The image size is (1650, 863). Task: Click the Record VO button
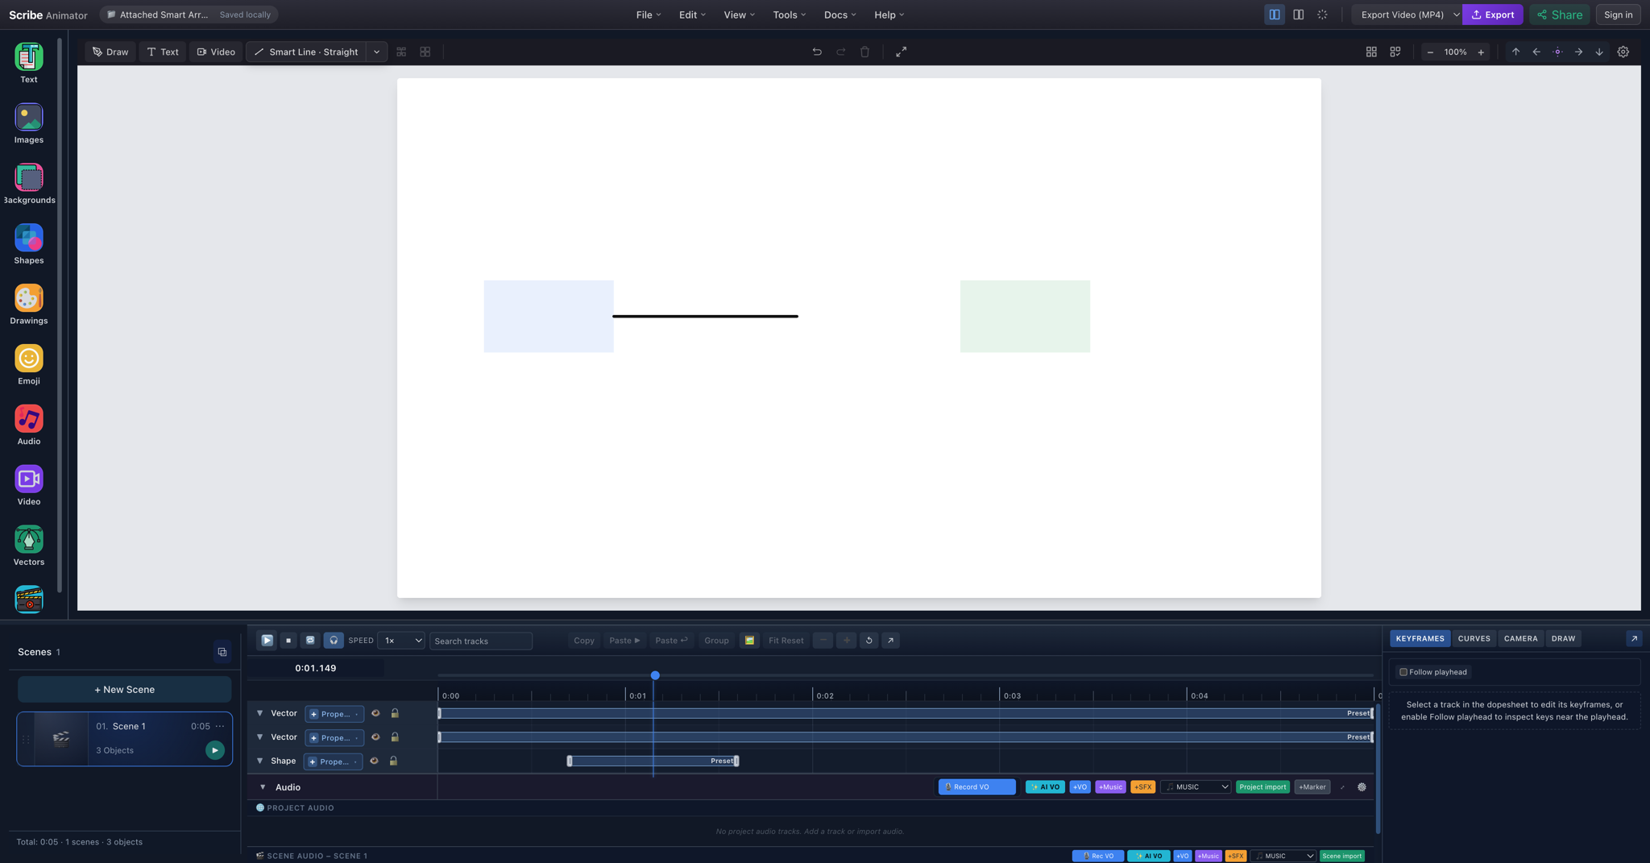976,787
